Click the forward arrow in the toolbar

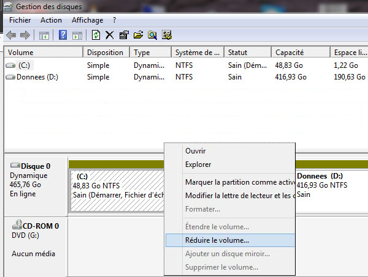click(x=25, y=35)
